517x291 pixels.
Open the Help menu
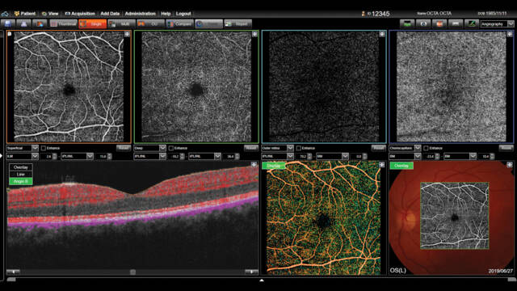[166, 14]
